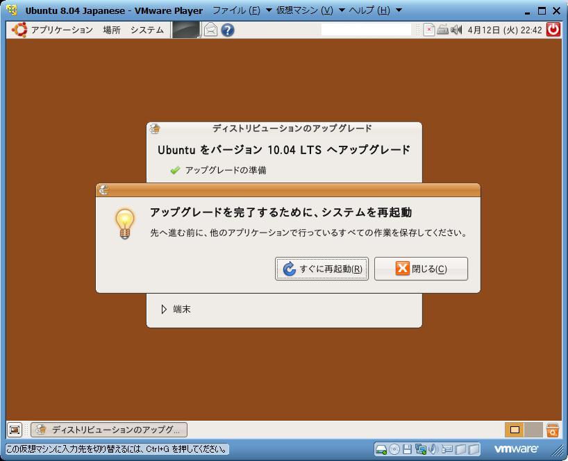The height and width of the screenshot is (461, 568).
Task: Expand dropdown arrow next to 仮想マシン menu
Action: [341, 10]
